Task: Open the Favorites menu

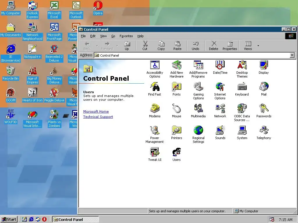Action: (x=126, y=36)
